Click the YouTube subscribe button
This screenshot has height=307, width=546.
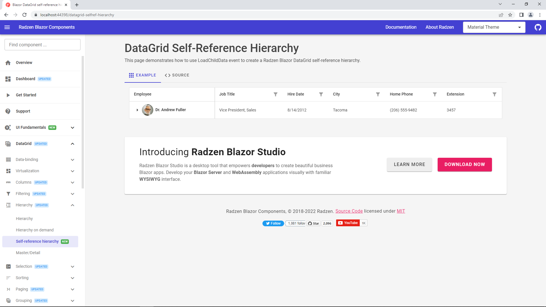[348, 223]
